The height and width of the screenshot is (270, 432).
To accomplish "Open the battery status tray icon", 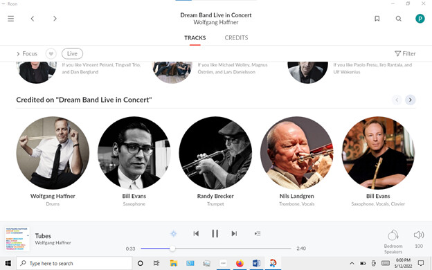I will pos(363,263).
